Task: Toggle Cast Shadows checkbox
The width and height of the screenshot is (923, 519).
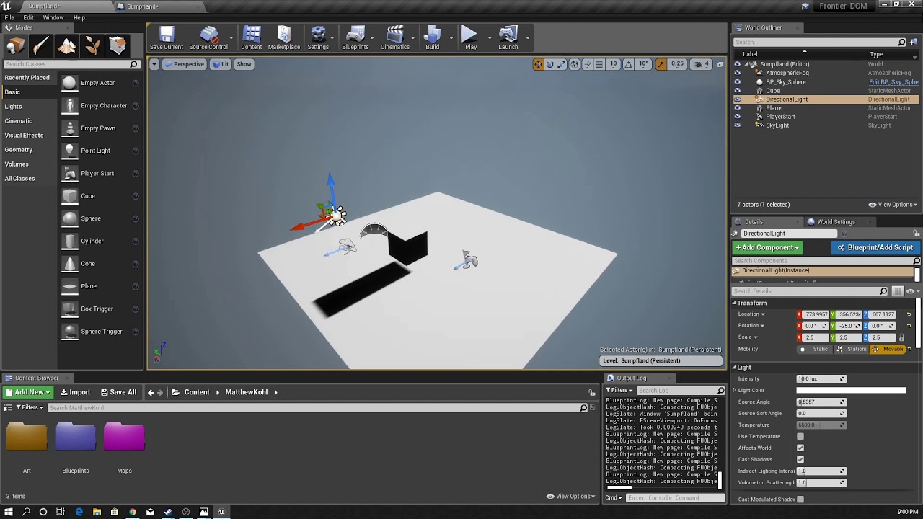Action: 800,460
